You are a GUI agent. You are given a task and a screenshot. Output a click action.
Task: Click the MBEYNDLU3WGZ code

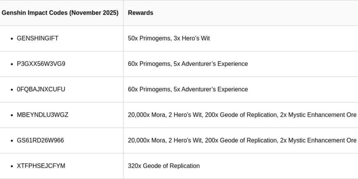42,115
